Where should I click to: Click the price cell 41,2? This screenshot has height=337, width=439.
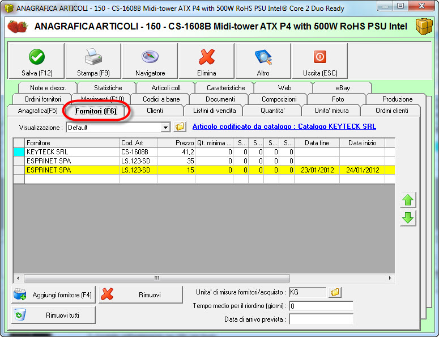click(176, 152)
